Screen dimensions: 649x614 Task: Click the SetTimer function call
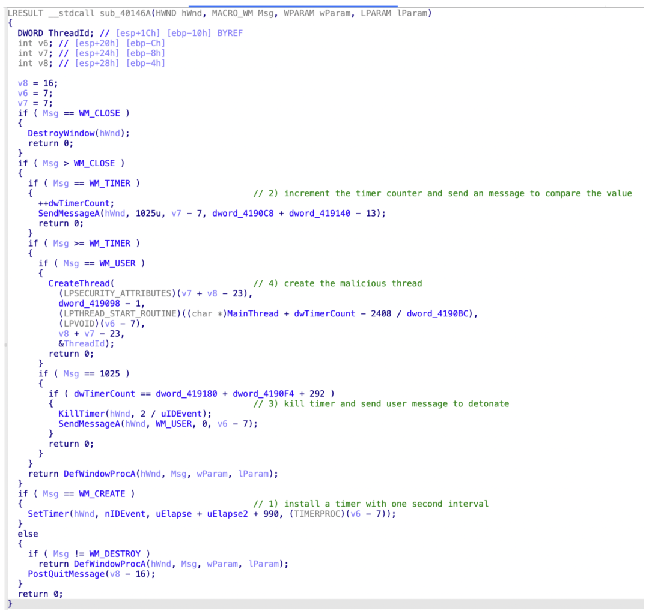click(49, 514)
